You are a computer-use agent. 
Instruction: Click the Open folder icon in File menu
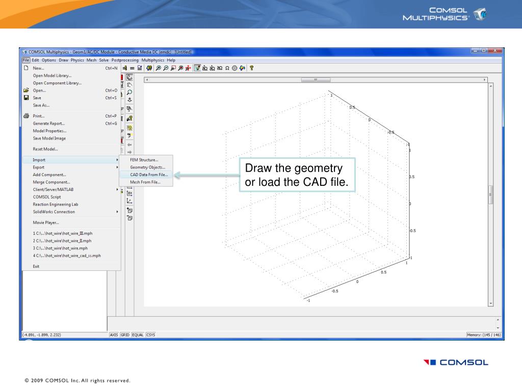pyautogui.click(x=27, y=90)
